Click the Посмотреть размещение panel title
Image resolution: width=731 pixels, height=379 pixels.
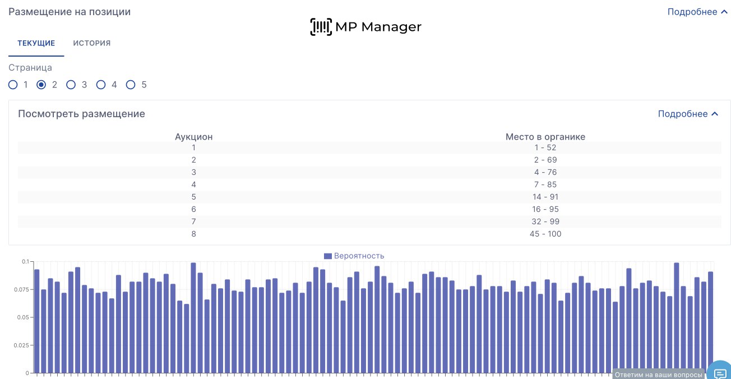pos(81,114)
